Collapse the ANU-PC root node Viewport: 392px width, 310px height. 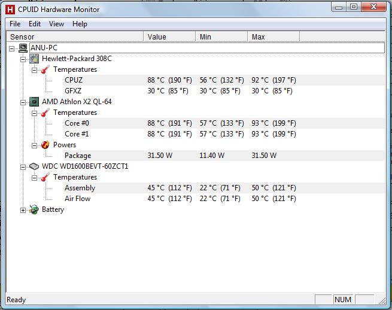click(12, 48)
